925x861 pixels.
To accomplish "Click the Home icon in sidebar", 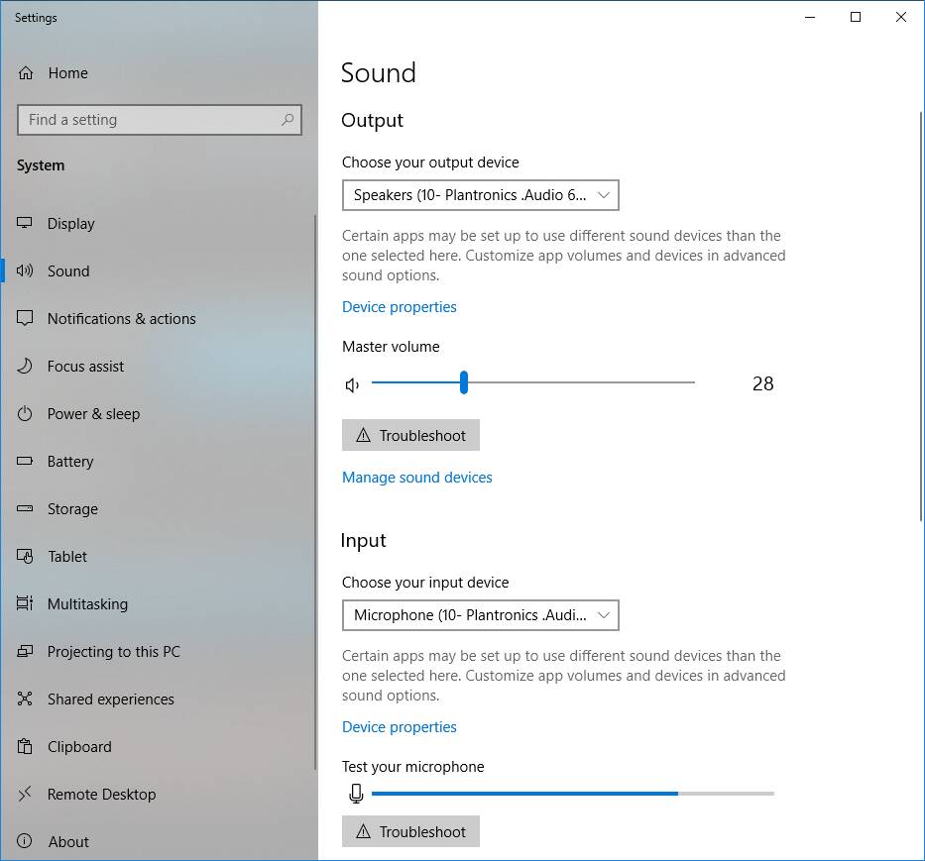I will 26,73.
